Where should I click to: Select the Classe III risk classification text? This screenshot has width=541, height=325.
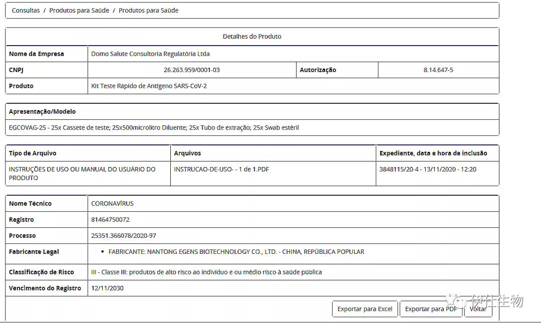(x=206, y=272)
